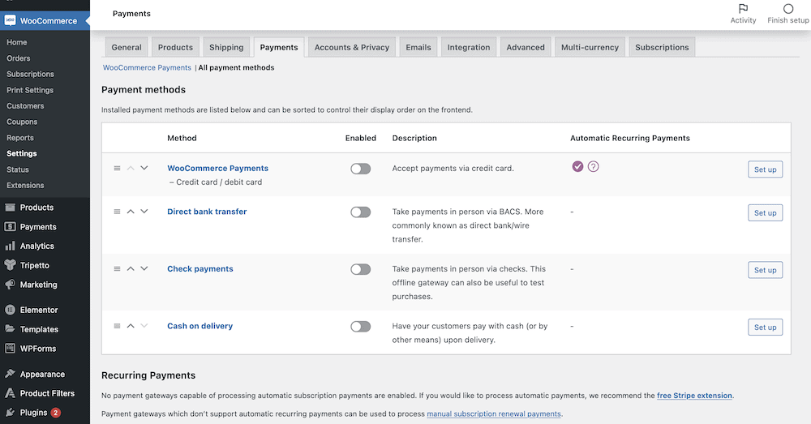
Task: Move WooCommerce Payments down with arrow
Action: tap(144, 168)
